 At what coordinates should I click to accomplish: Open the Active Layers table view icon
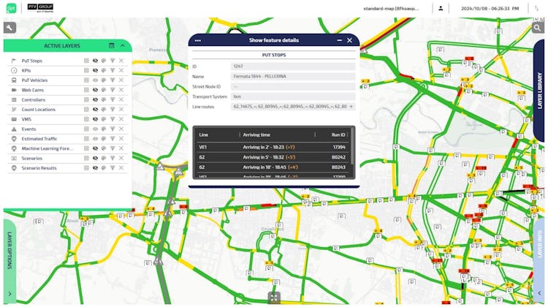tap(112, 46)
